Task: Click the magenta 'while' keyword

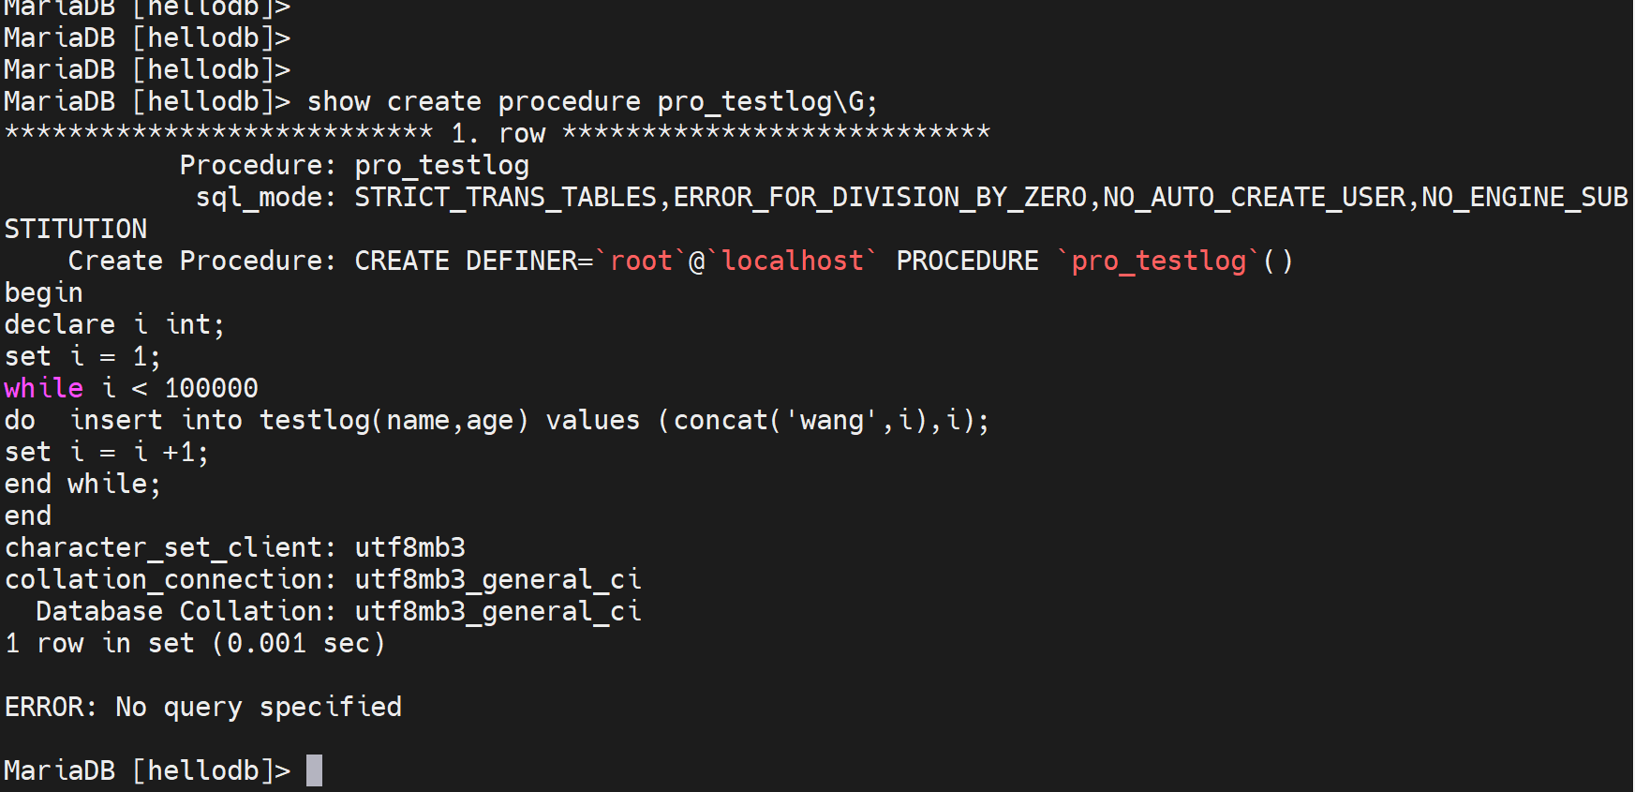Action: click(43, 388)
